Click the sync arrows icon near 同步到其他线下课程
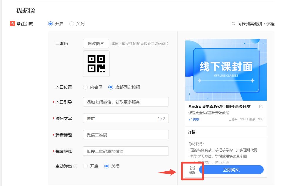This screenshot has height=186, width=308. [x=234, y=24]
